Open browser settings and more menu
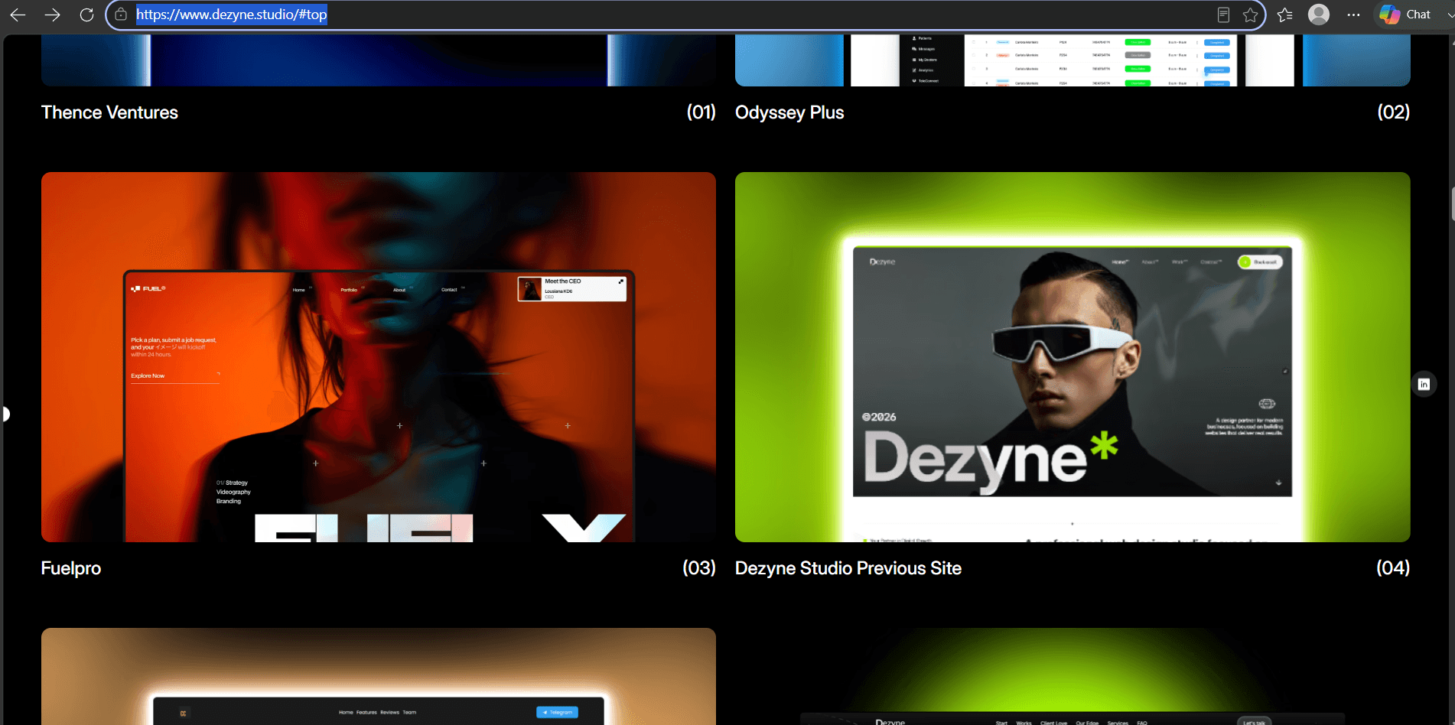The width and height of the screenshot is (1455, 725). coord(1354,15)
